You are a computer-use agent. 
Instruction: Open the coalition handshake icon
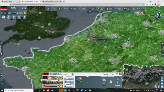pyautogui.click(x=19, y=17)
